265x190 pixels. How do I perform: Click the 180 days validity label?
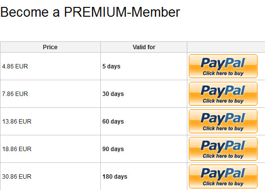(x=115, y=177)
